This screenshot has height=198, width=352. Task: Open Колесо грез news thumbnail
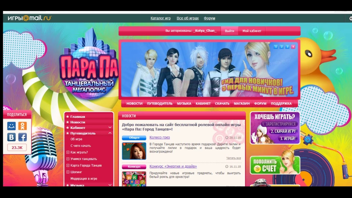coord(134,151)
